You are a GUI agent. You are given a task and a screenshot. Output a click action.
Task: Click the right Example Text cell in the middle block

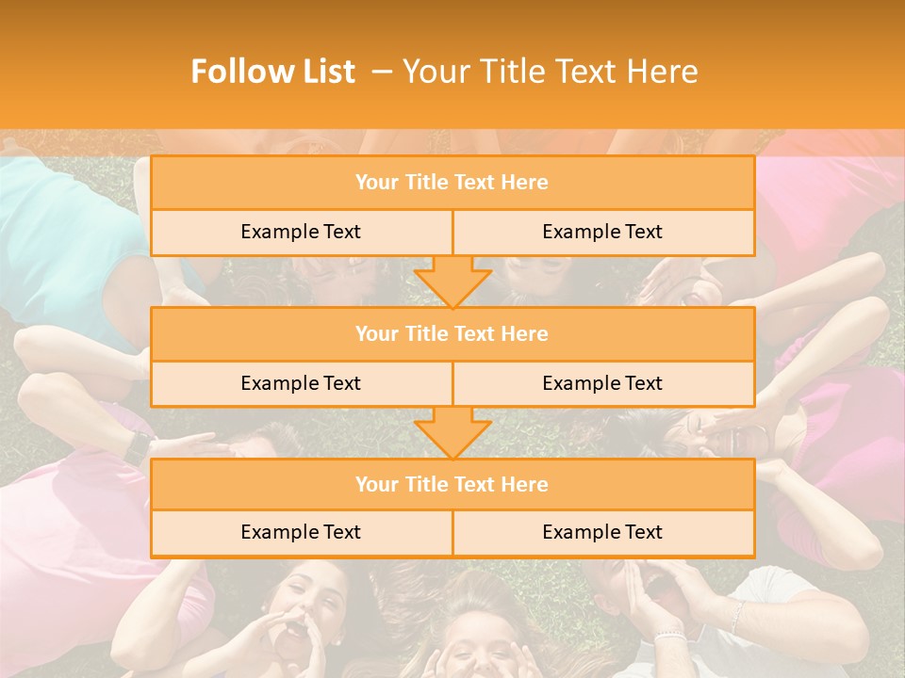[603, 384]
